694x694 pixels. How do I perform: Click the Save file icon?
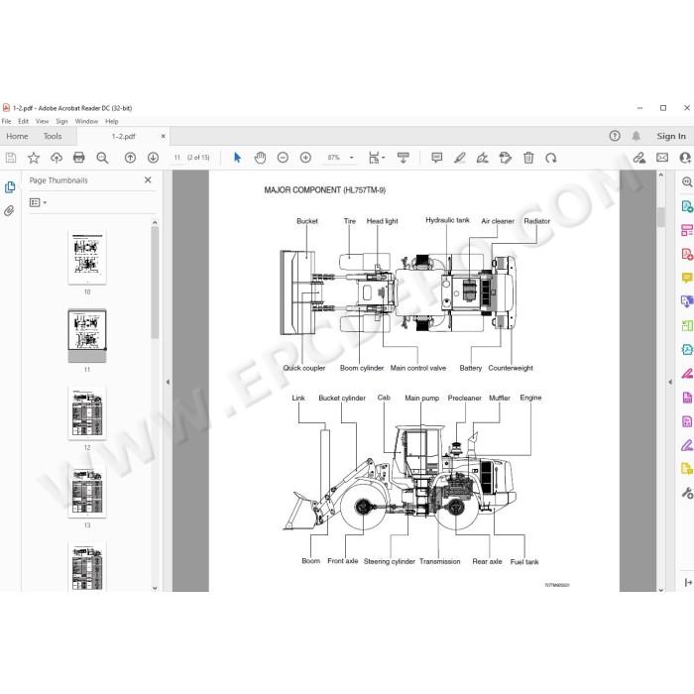coord(11,158)
